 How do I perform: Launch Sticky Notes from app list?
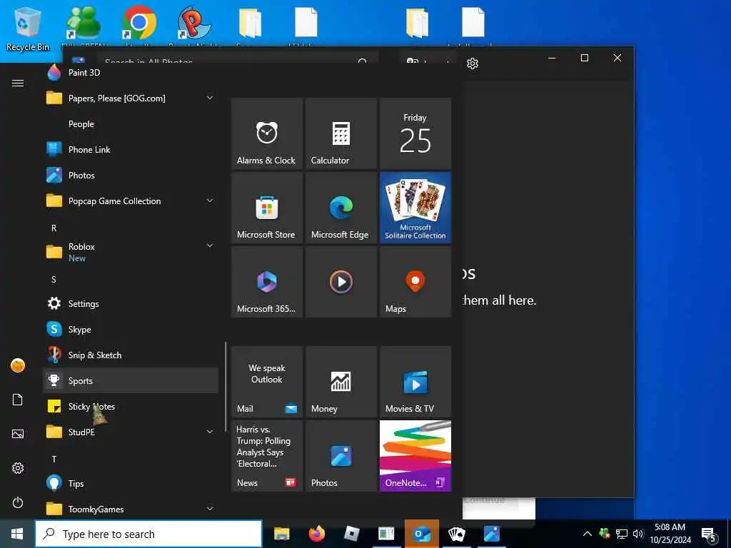point(131,406)
